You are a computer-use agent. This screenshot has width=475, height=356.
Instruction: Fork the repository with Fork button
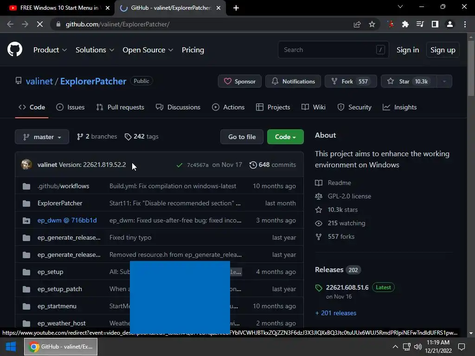[351, 82]
